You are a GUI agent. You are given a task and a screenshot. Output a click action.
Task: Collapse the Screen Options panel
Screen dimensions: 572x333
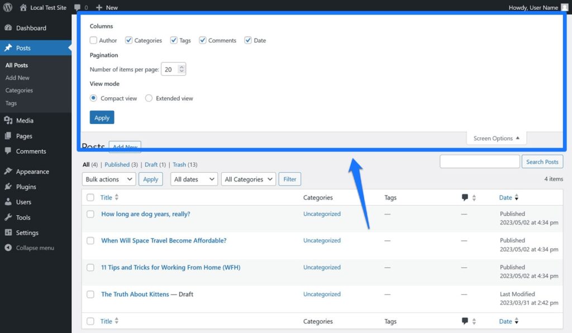coord(496,138)
